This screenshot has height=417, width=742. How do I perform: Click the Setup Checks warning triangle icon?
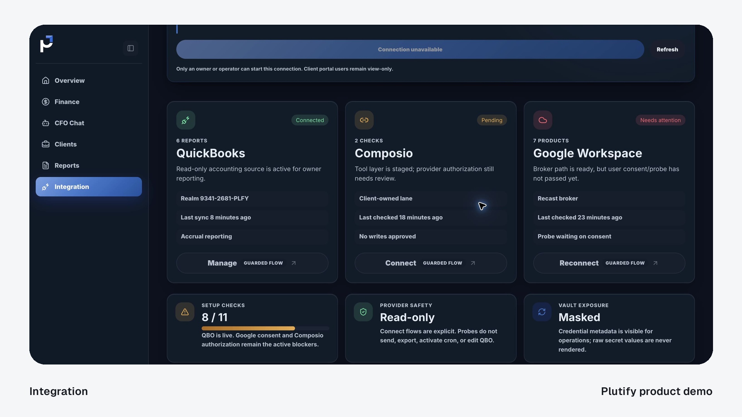pyautogui.click(x=185, y=312)
